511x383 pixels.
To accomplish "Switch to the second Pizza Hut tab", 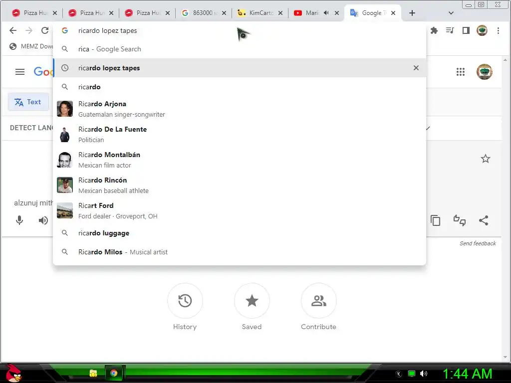I will pos(86,12).
